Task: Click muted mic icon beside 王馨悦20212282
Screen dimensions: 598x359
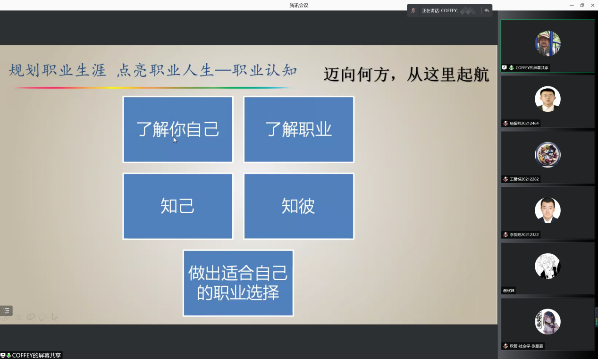Action: point(505,179)
